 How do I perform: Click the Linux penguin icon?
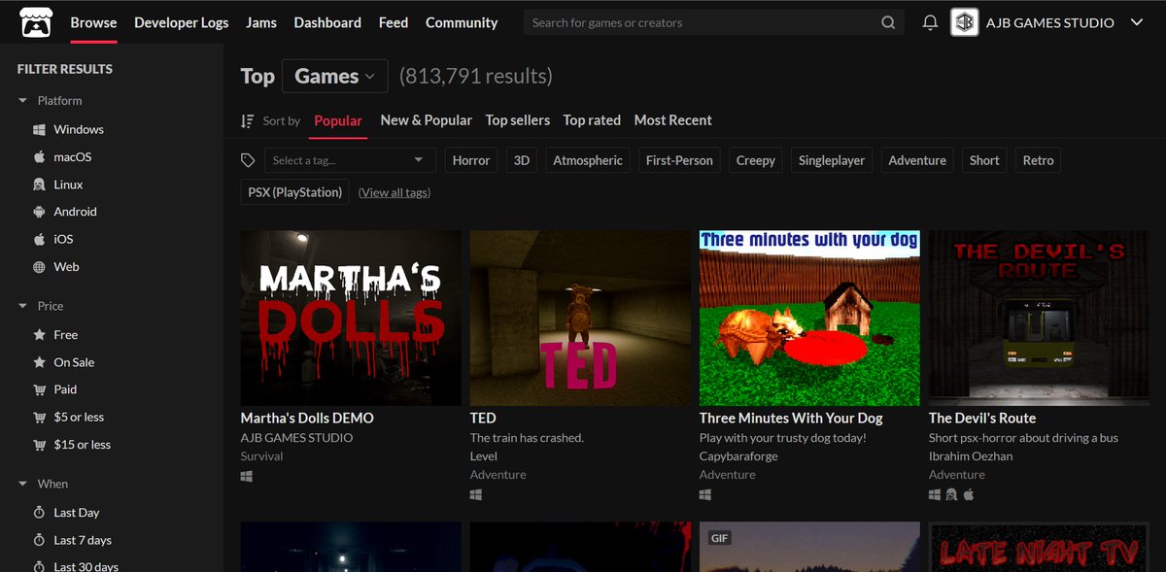39,185
